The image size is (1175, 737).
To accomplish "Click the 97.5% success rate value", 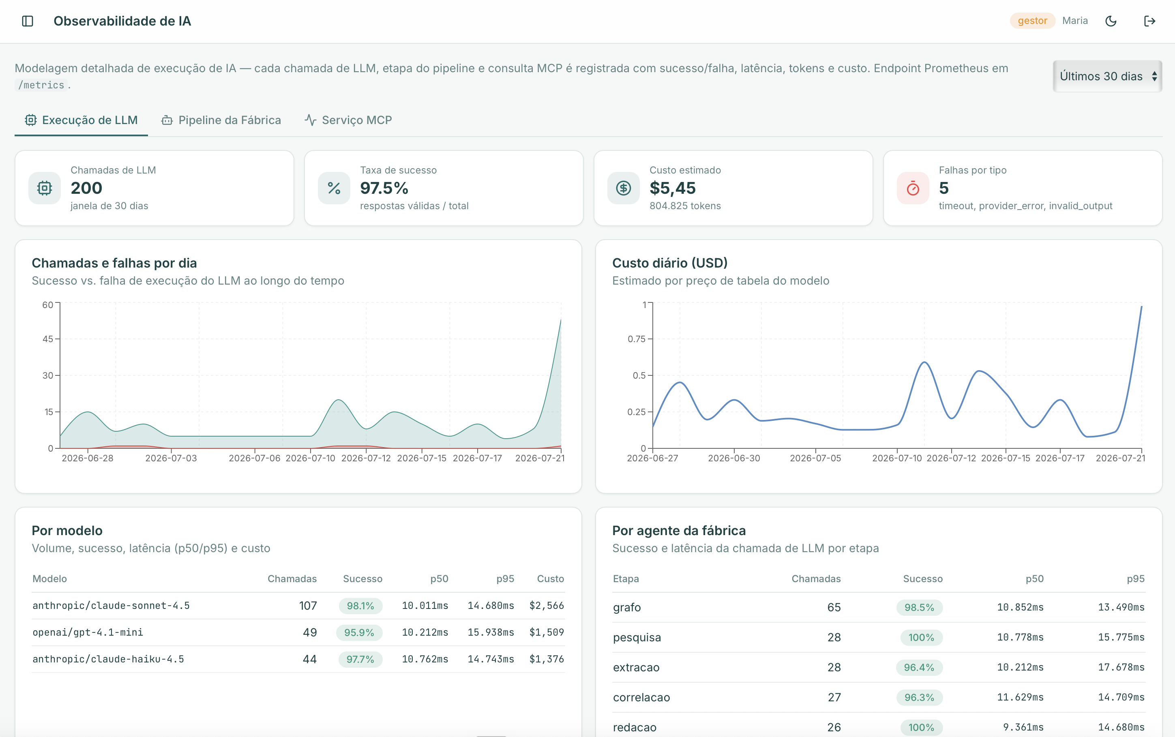I will pyautogui.click(x=384, y=188).
